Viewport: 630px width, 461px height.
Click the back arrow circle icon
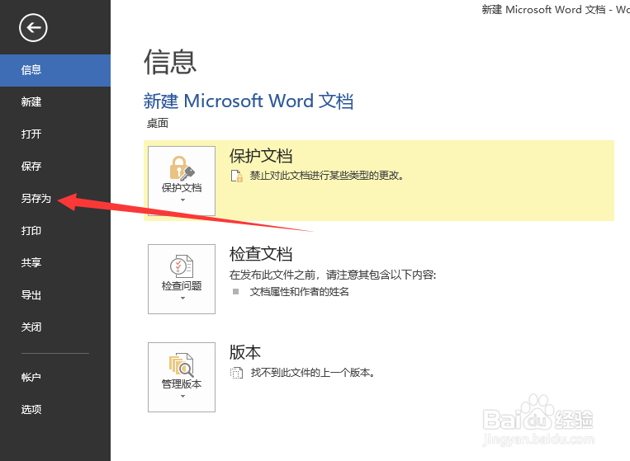(33, 28)
